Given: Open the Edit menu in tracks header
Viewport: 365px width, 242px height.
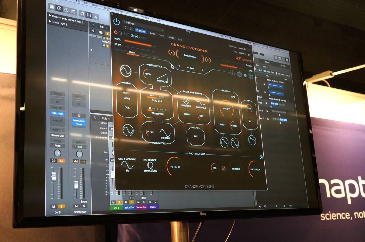Looking at the screenshot, I should point(103,27).
